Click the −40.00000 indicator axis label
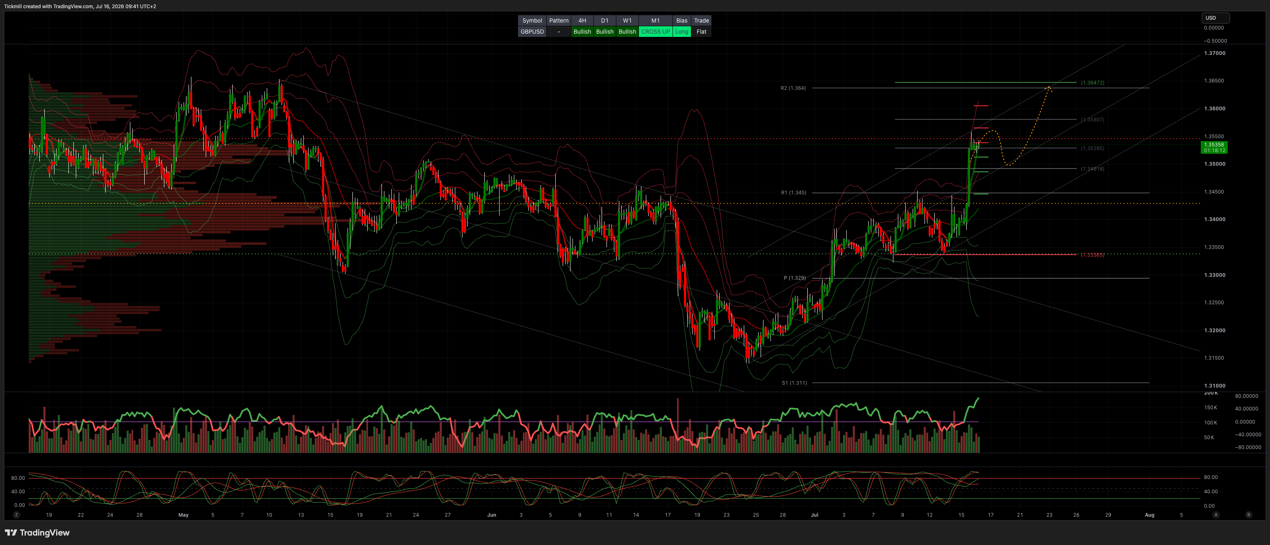The image size is (1270, 545). 1248,435
